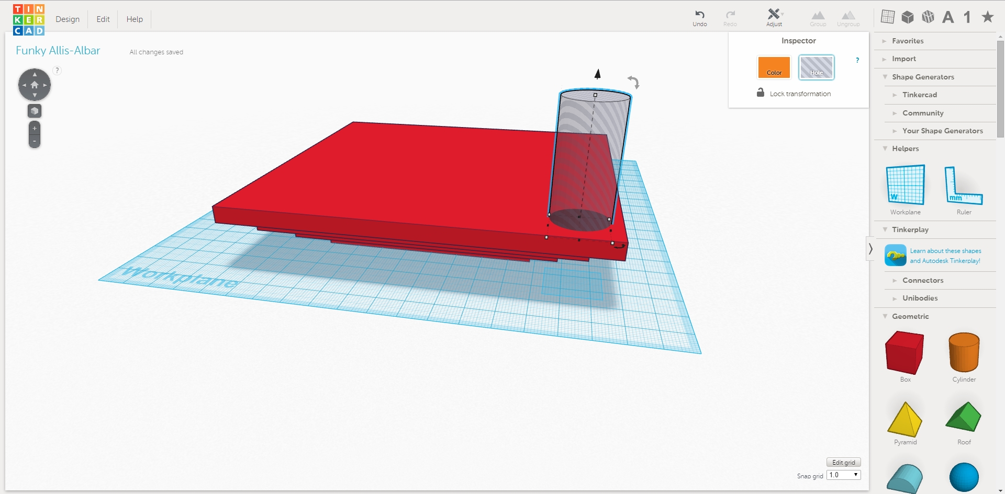Zoom out of the workplane
This screenshot has height=494, width=1005.
coord(35,141)
